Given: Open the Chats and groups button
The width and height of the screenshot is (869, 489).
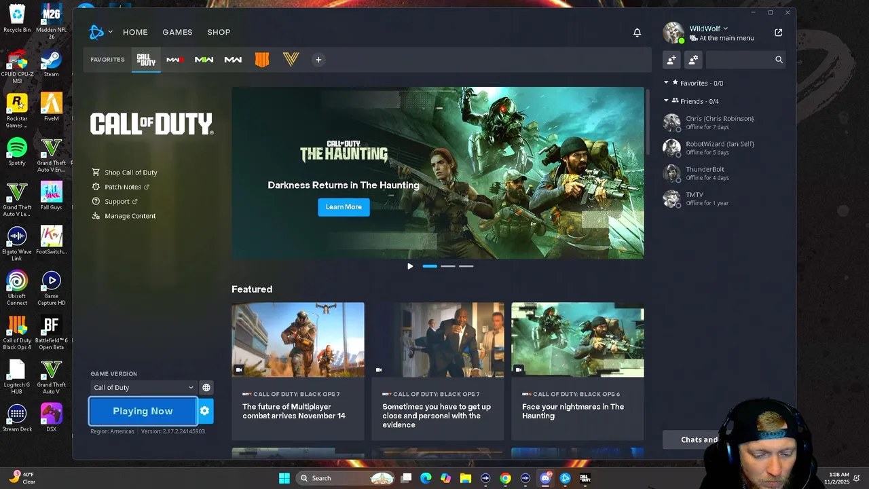Looking at the screenshot, I should (x=699, y=439).
